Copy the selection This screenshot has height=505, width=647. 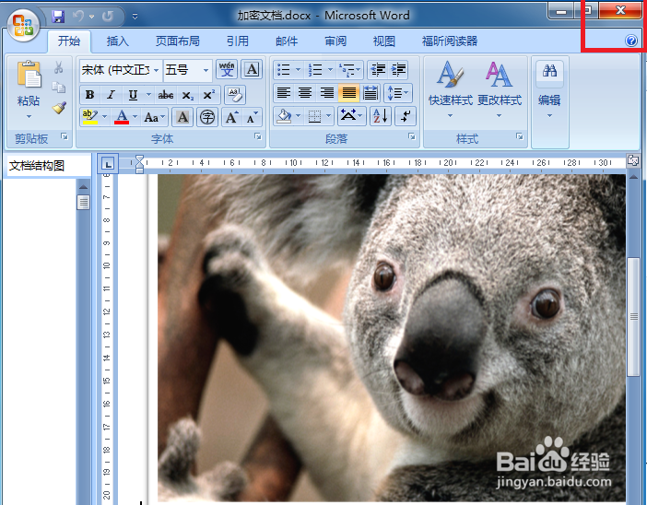59,87
